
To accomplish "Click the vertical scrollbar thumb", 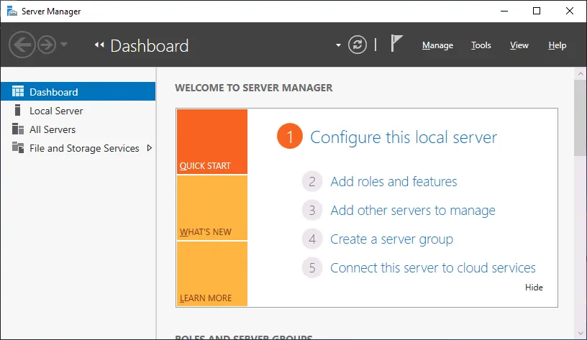I will [x=580, y=119].
